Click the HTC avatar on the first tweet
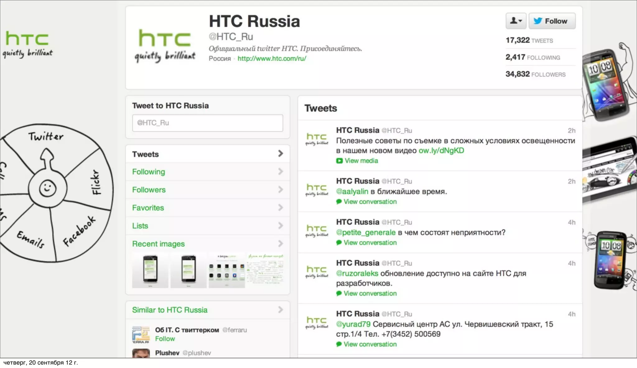The width and height of the screenshot is (637, 368). [x=317, y=139]
